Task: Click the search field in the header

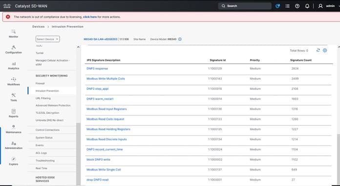Action: click(x=245, y=6)
